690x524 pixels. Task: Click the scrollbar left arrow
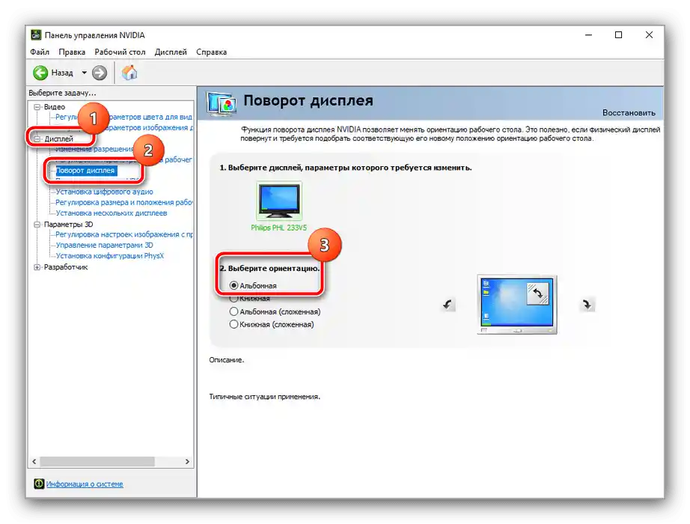34,461
